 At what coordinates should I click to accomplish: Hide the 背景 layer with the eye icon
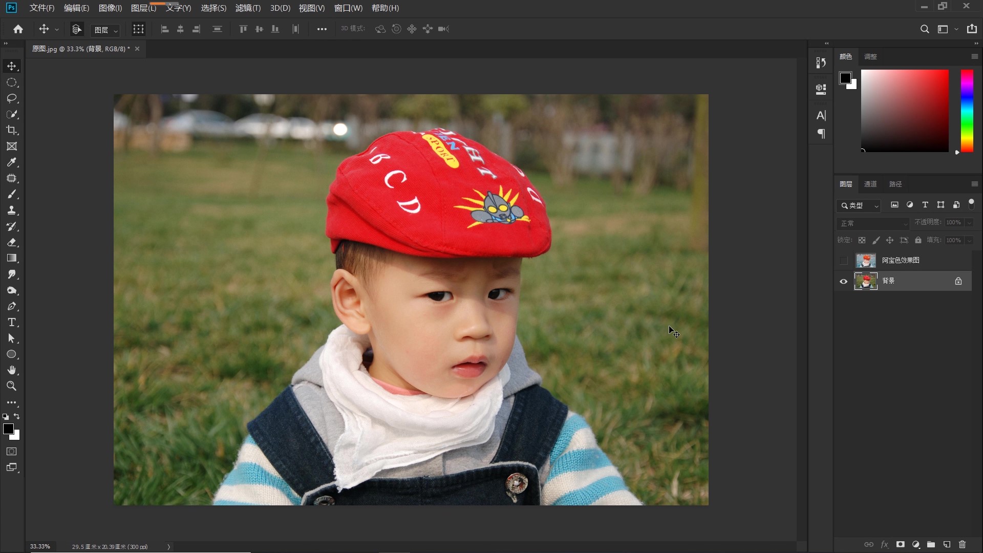point(843,281)
